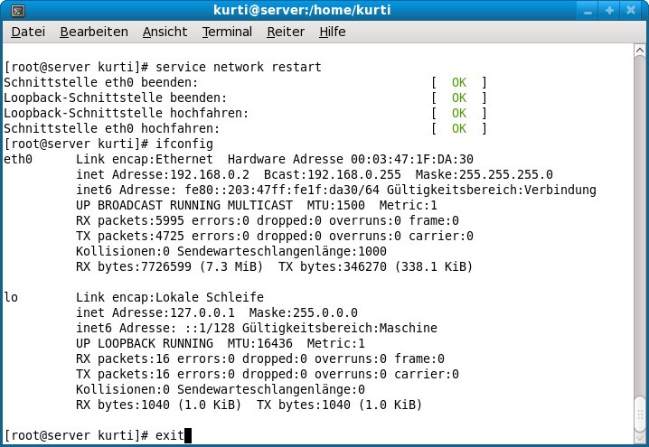Click the scrollbar down arrow

640,439
